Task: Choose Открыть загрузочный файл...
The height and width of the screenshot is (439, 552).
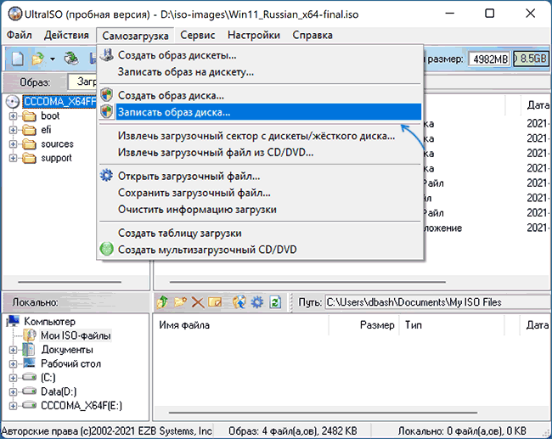Action: tap(260, 176)
